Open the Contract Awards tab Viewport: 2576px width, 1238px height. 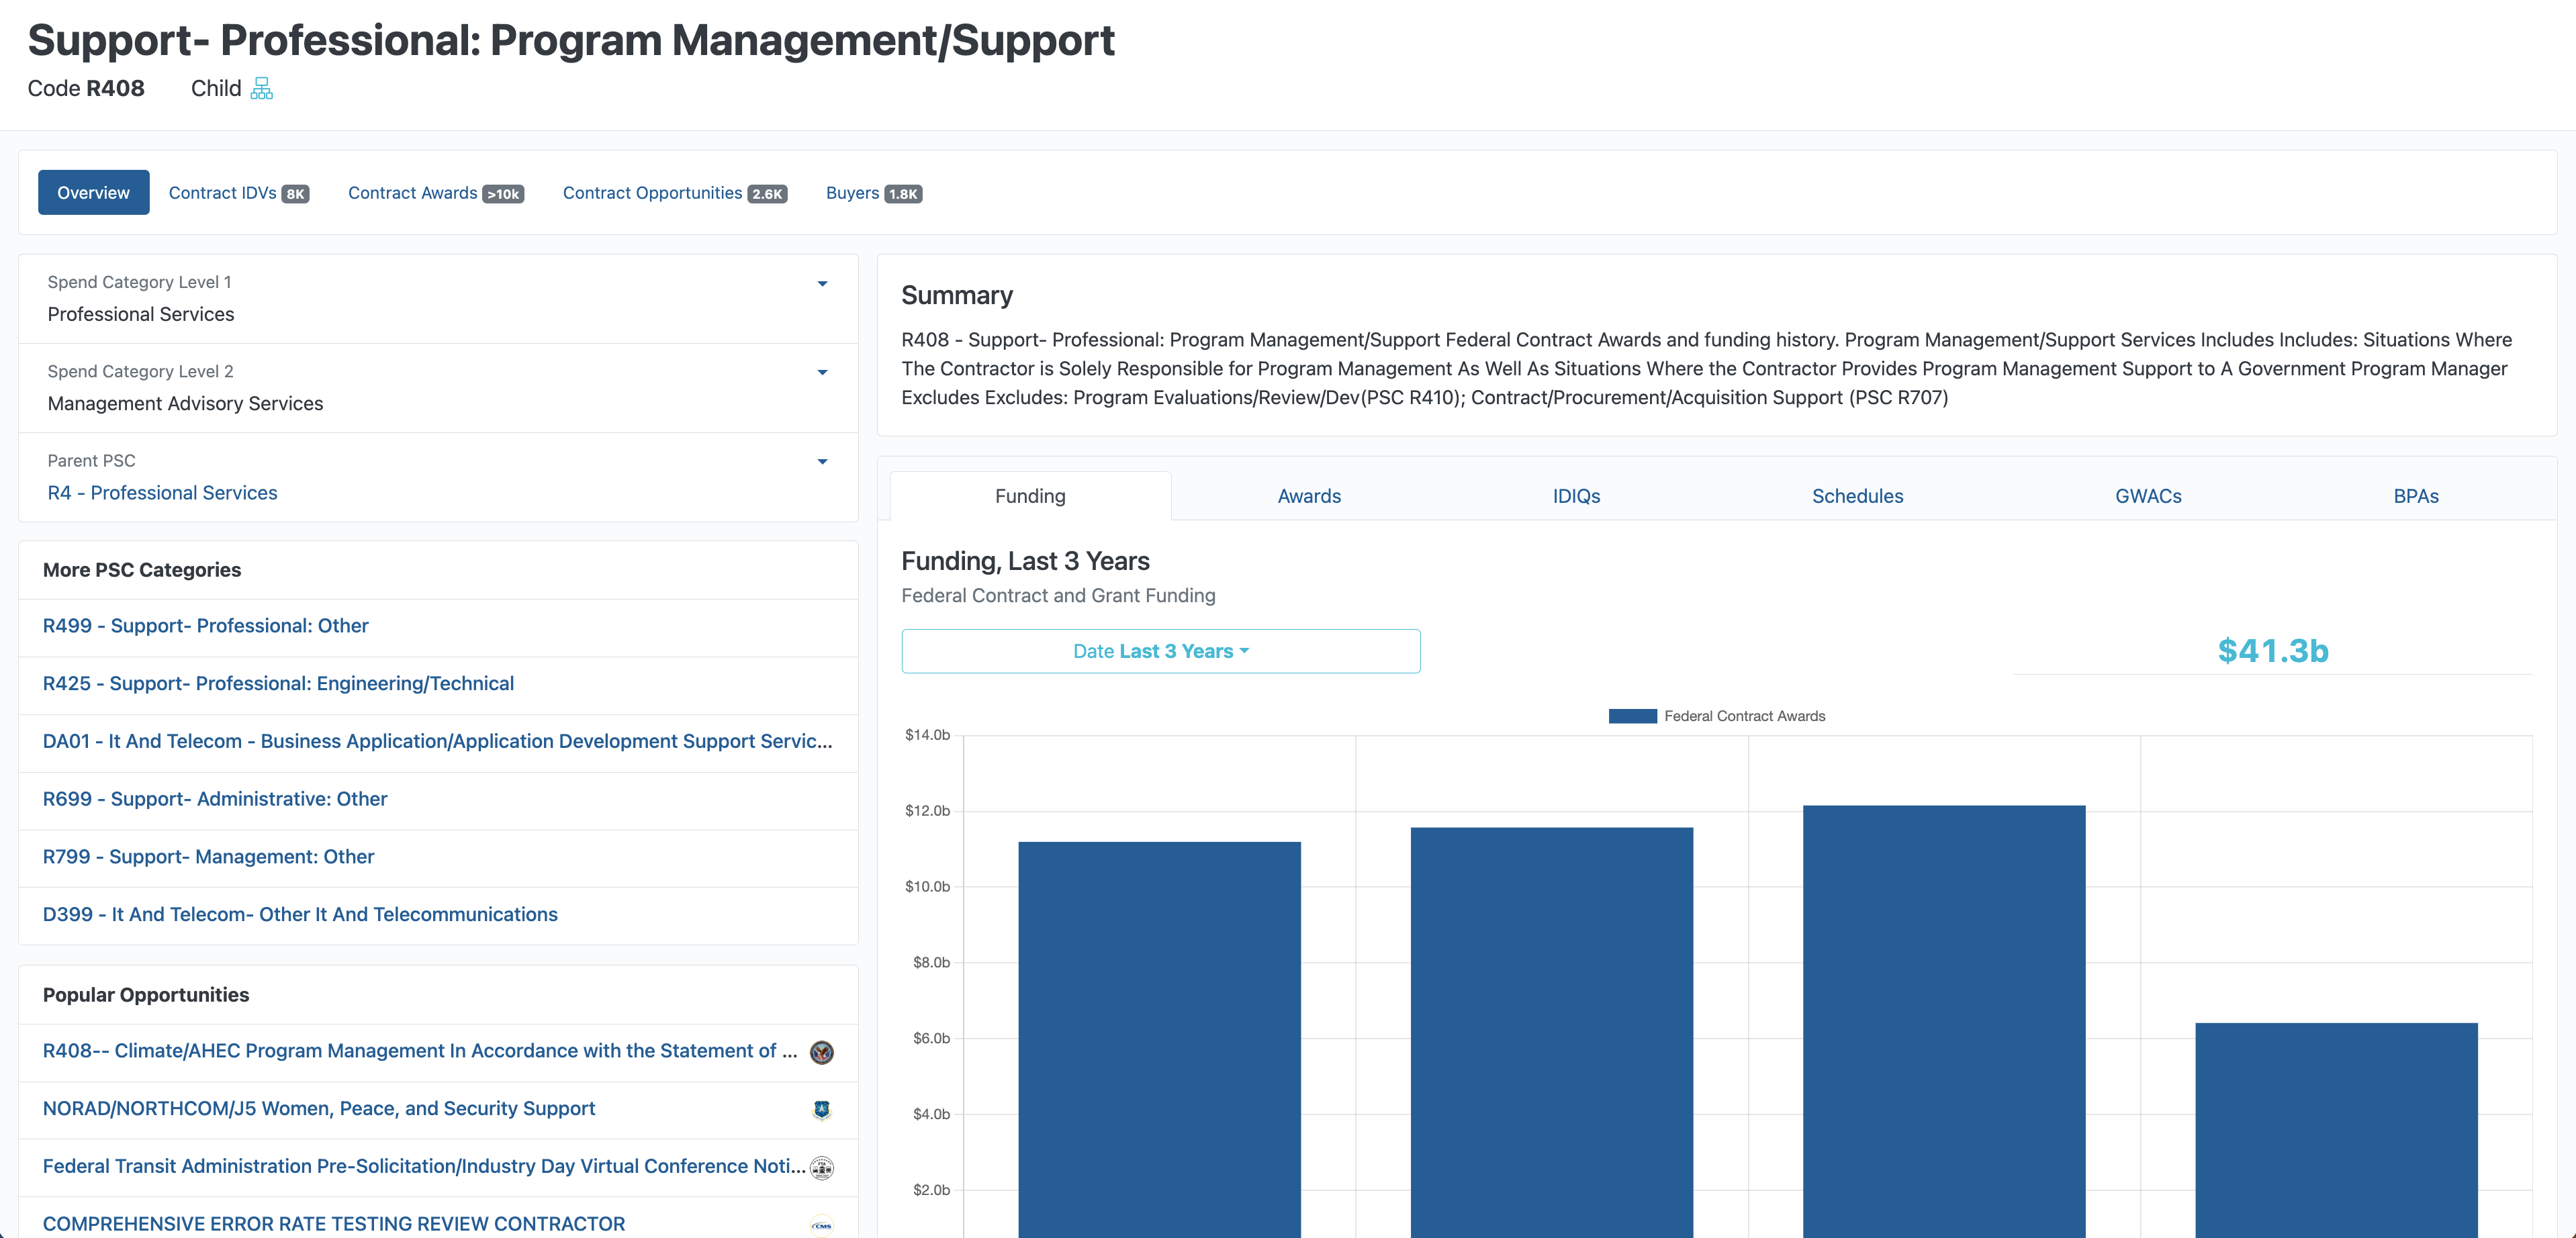coord(435,193)
